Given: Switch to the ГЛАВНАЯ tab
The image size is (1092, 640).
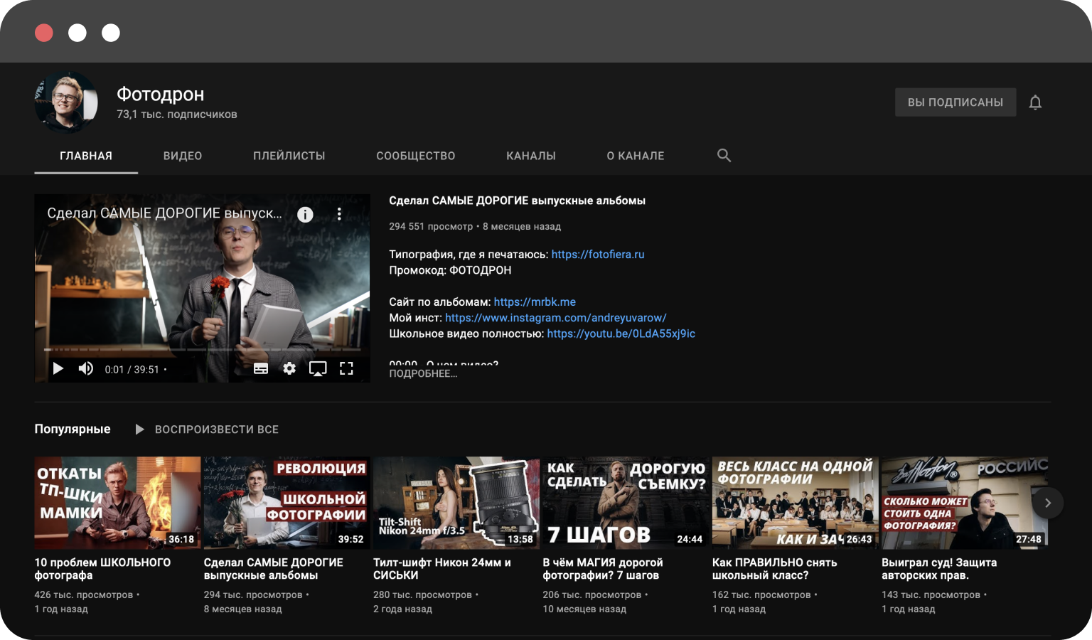Looking at the screenshot, I should (86, 156).
